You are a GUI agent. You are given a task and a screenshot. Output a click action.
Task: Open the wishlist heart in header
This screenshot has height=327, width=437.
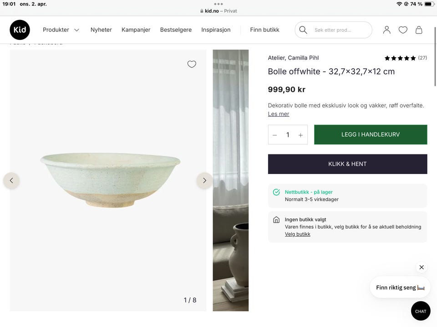(x=403, y=30)
